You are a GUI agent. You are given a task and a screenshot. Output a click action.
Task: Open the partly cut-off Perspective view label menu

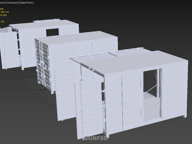click(x=3, y=2)
